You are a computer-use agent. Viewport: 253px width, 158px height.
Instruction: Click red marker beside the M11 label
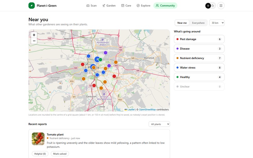point(114,76)
